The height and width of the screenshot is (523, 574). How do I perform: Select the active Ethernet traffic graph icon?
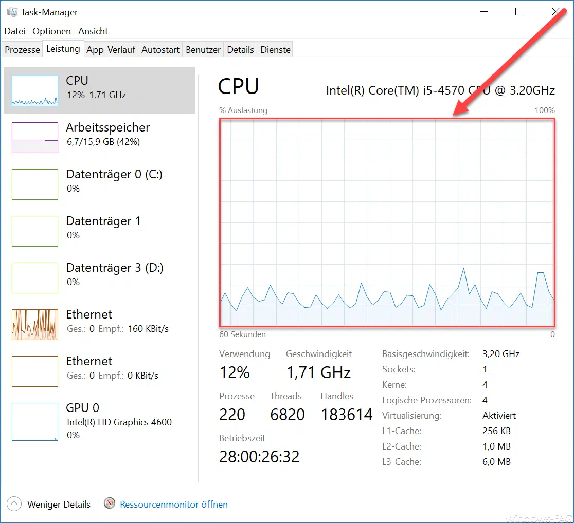pyautogui.click(x=34, y=324)
